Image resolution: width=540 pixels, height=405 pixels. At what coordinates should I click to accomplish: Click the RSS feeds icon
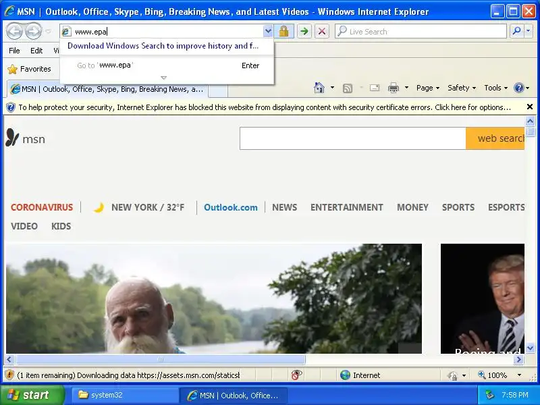click(348, 88)
